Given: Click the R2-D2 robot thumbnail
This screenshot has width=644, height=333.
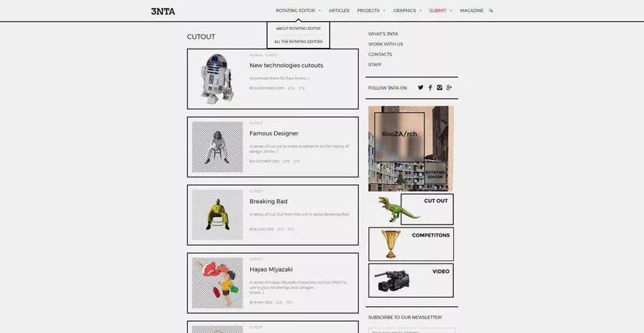Looking at the screenshot, I should pos(217,79).
